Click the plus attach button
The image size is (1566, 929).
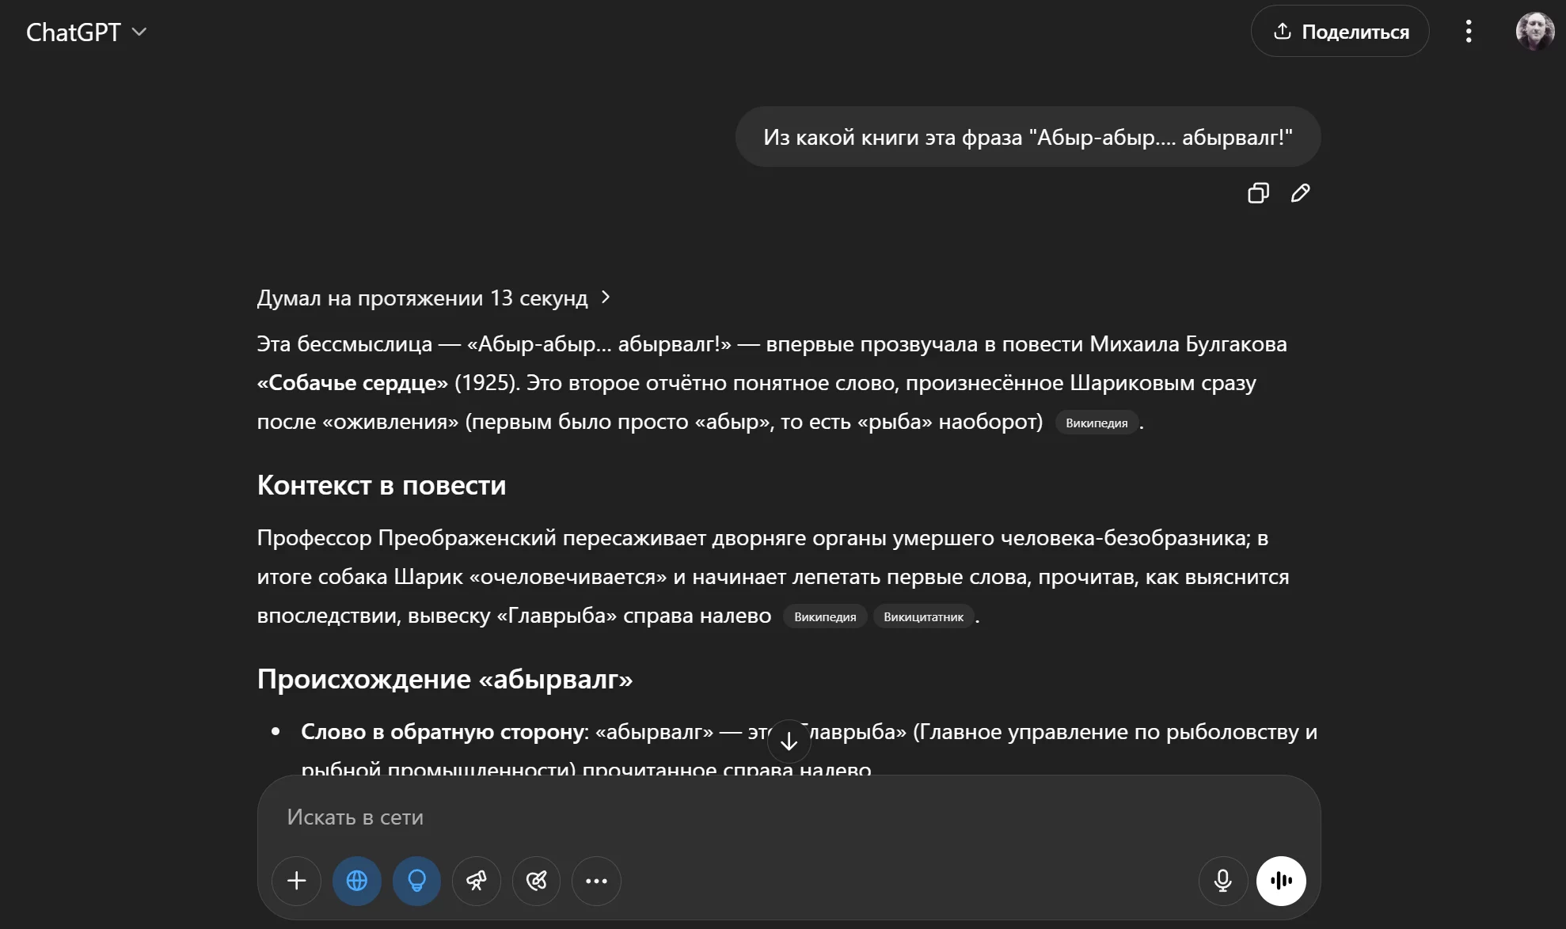click(x=297, y=881)
